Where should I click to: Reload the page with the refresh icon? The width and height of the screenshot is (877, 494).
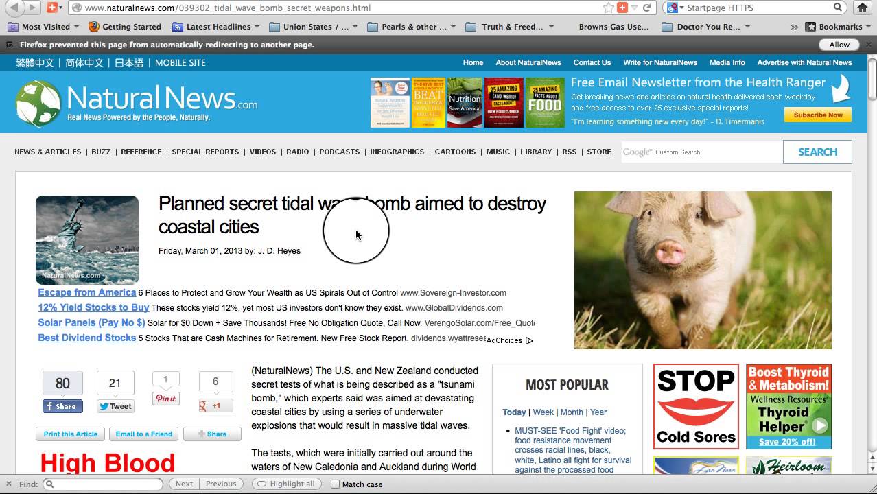click(646, 8)
